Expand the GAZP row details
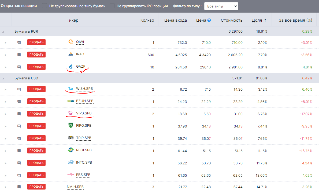The image size is (319, 193). 5,67
